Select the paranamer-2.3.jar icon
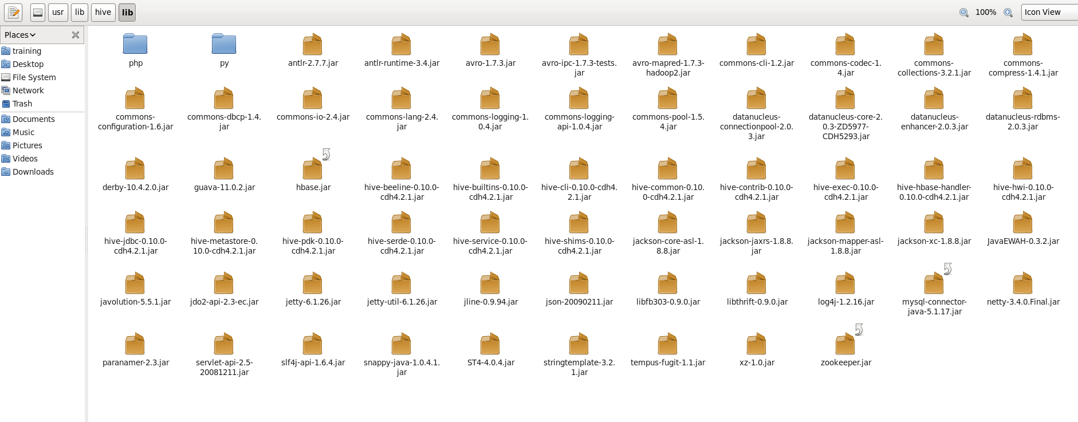Screen dimensions: 1078x422 pyautogui.click(x=135, y=344)
